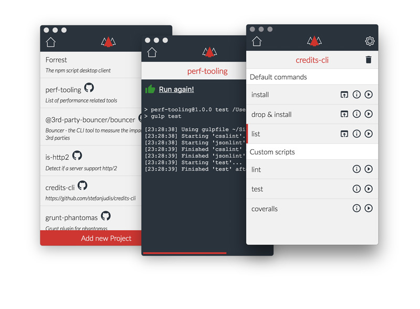Click the list command row label
420x309 pixels.
point(256,134)
